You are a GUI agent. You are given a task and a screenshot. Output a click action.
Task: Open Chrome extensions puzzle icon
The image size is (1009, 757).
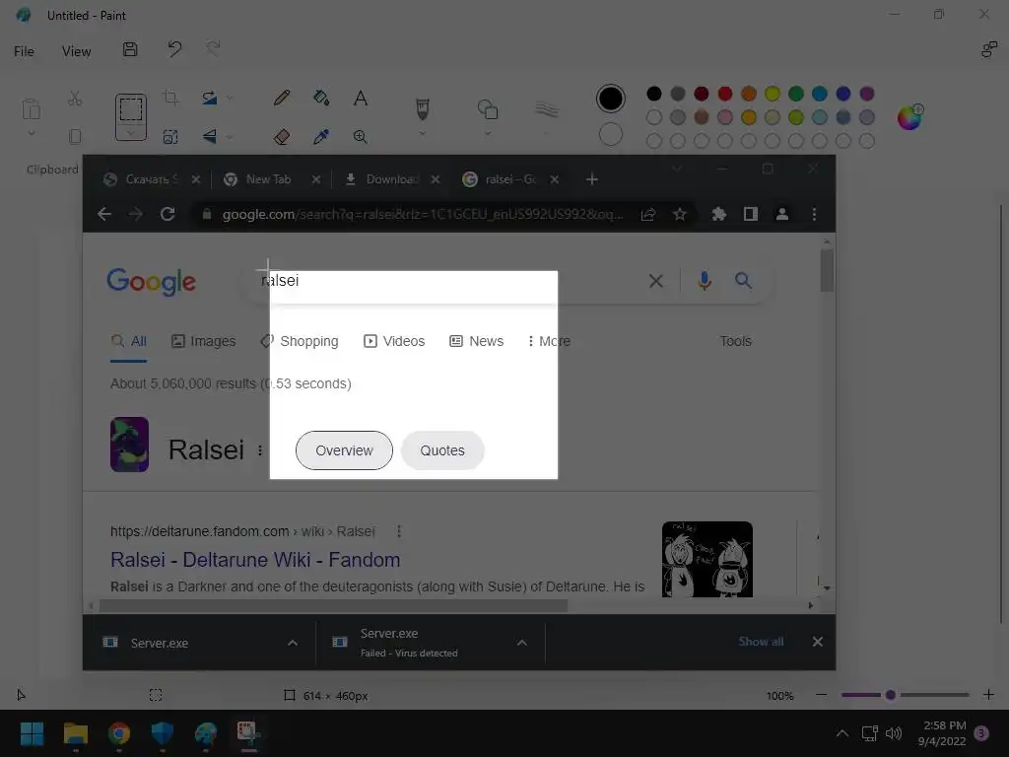pyautogui.click(x=718, y=214)
